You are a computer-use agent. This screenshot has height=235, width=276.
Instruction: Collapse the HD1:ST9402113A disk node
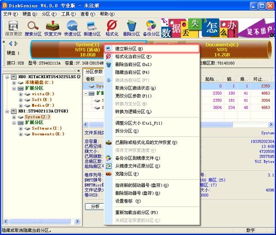click(7, 111)
